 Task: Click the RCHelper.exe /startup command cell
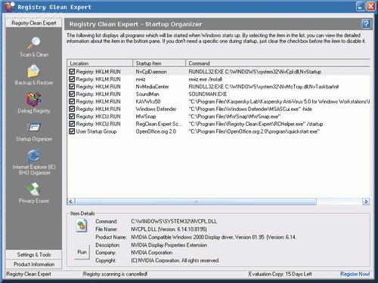pos(256,124)
